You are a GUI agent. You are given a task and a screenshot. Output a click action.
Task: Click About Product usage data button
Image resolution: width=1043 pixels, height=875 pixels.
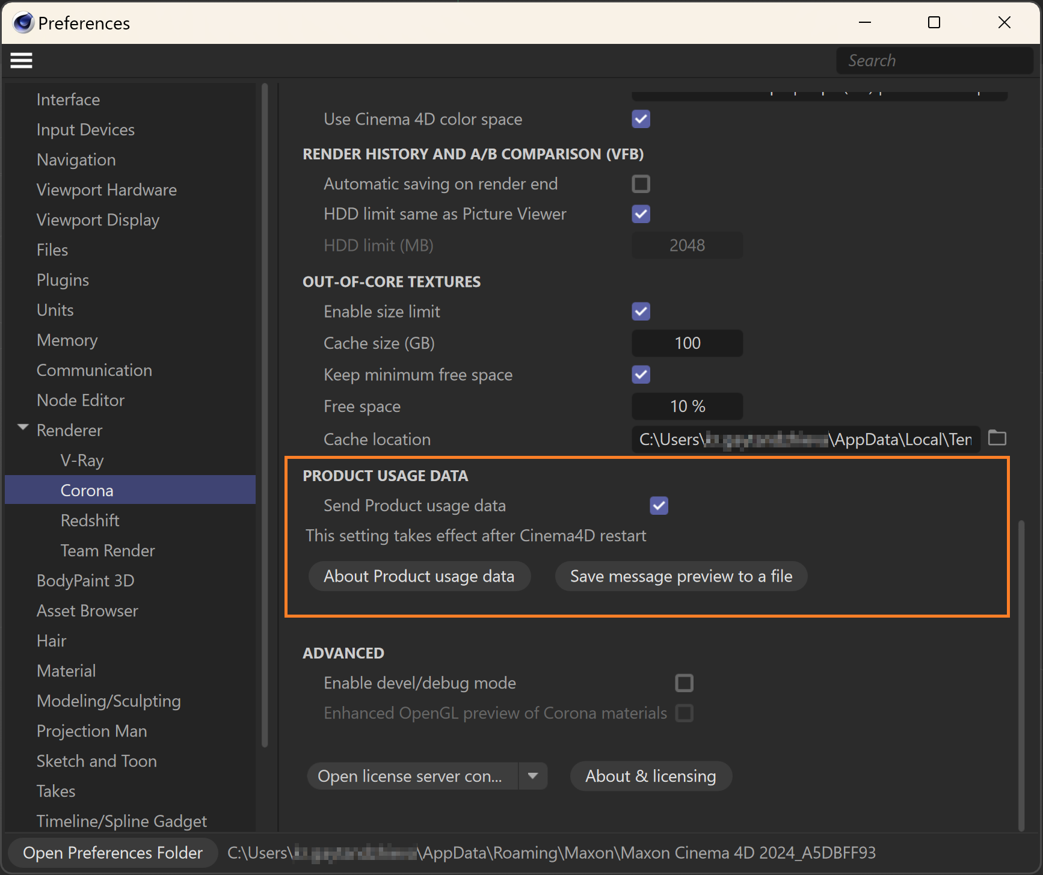click(419, 576)
